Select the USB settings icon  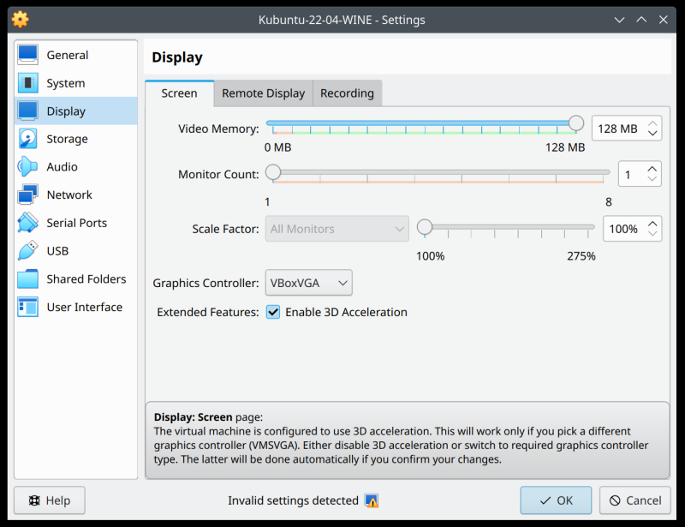[x=28, y=251]
